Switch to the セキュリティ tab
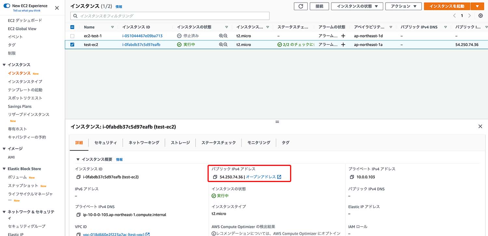 105,142
